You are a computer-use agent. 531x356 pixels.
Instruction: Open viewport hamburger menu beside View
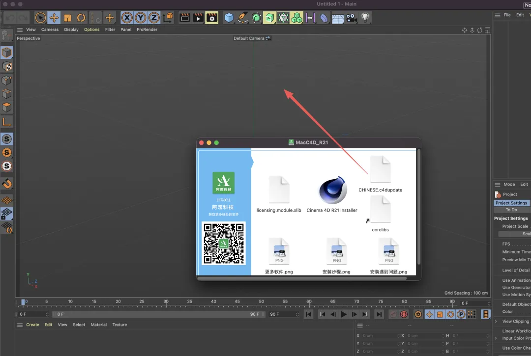pyautogui.click(x=20, y=30)
